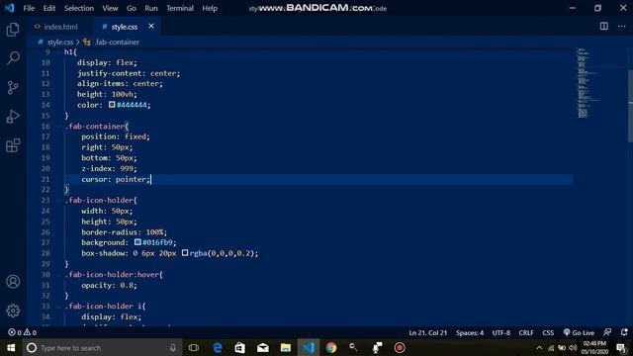Open File Explorer from taskbar
The height and width of the screenshot is (356, 633).
[x=286, y=347]
